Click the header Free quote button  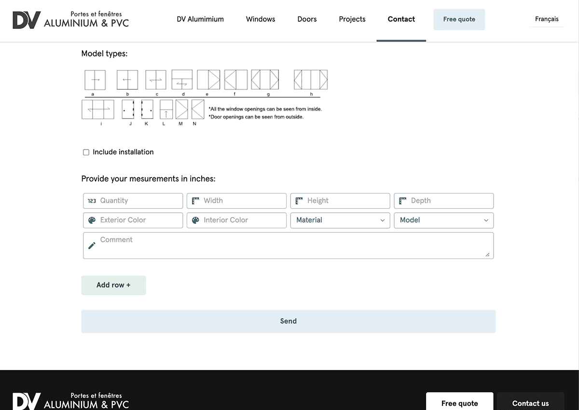459,19
